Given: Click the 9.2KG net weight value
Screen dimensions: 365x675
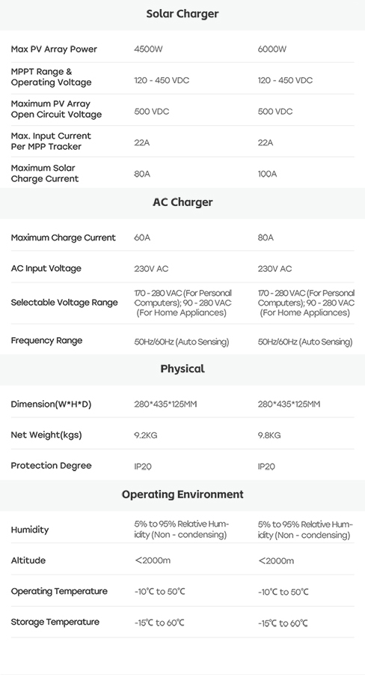Looking at the screenshot, I should (146, 435).
